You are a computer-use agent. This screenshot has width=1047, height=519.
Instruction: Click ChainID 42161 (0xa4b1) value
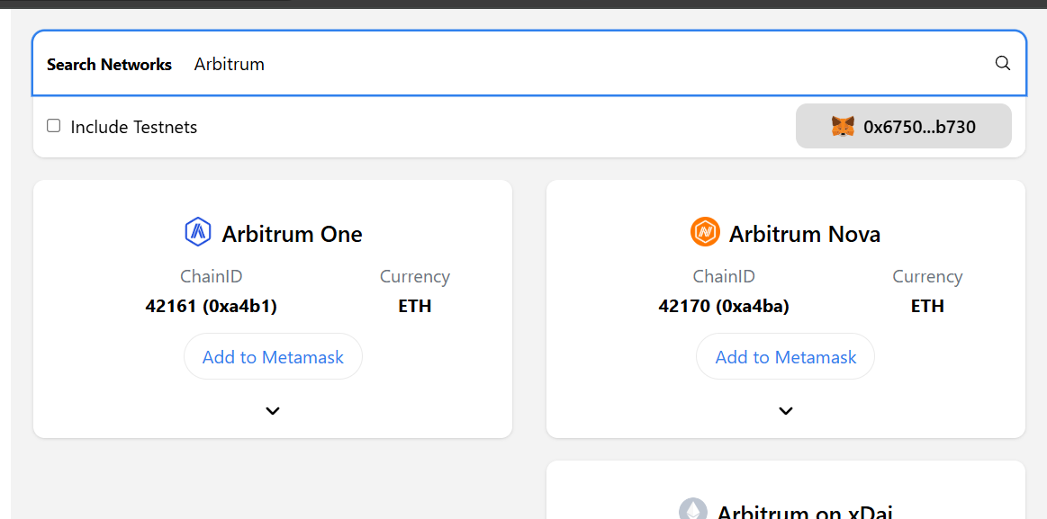pyautogui.click(x=211, y=306)
